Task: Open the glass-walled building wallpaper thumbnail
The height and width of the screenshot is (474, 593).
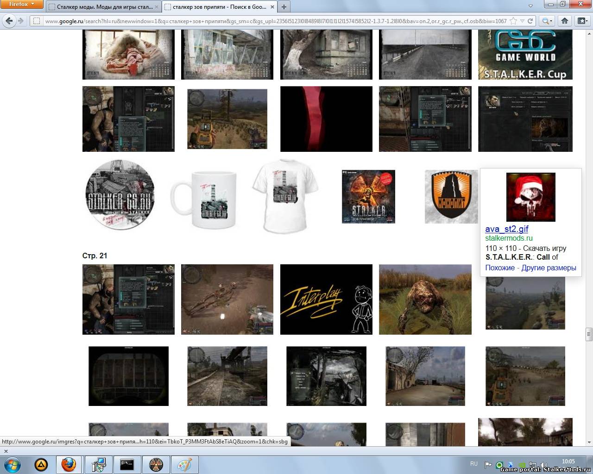Action: 227,55
